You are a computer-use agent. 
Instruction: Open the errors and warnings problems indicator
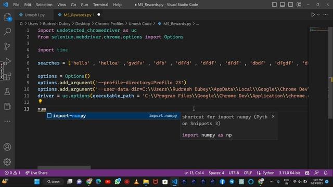pyautogui.click(x=12, y=173)
